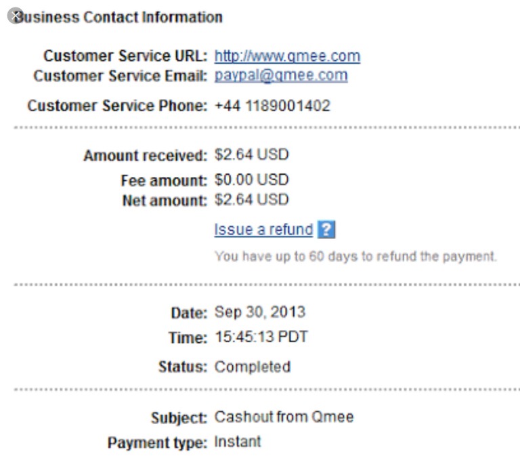Screen dimensions: 520x458
Task: Click the Customer Service URL label
Action: coord(125,56)
